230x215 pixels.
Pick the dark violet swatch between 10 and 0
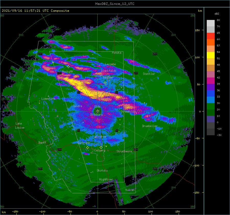point(211,119)
